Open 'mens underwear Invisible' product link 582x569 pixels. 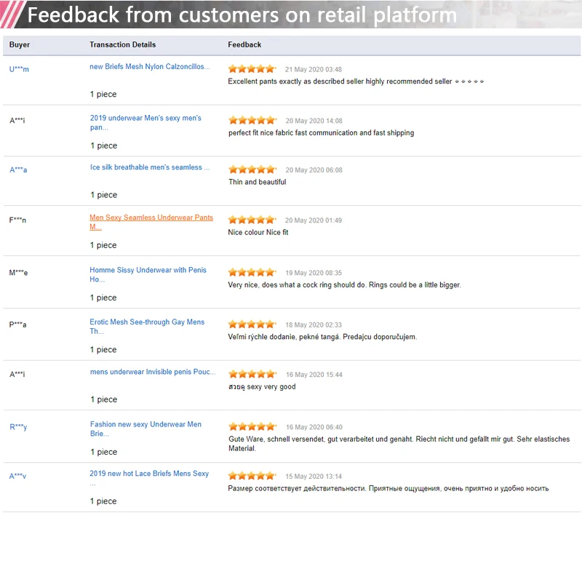(x=153, y=372)
